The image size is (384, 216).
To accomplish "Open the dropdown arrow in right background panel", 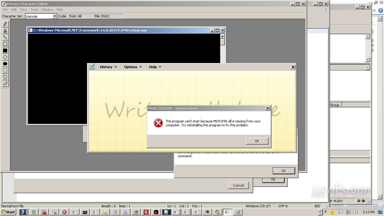I will pyautogui.click(x=368, y=67).
